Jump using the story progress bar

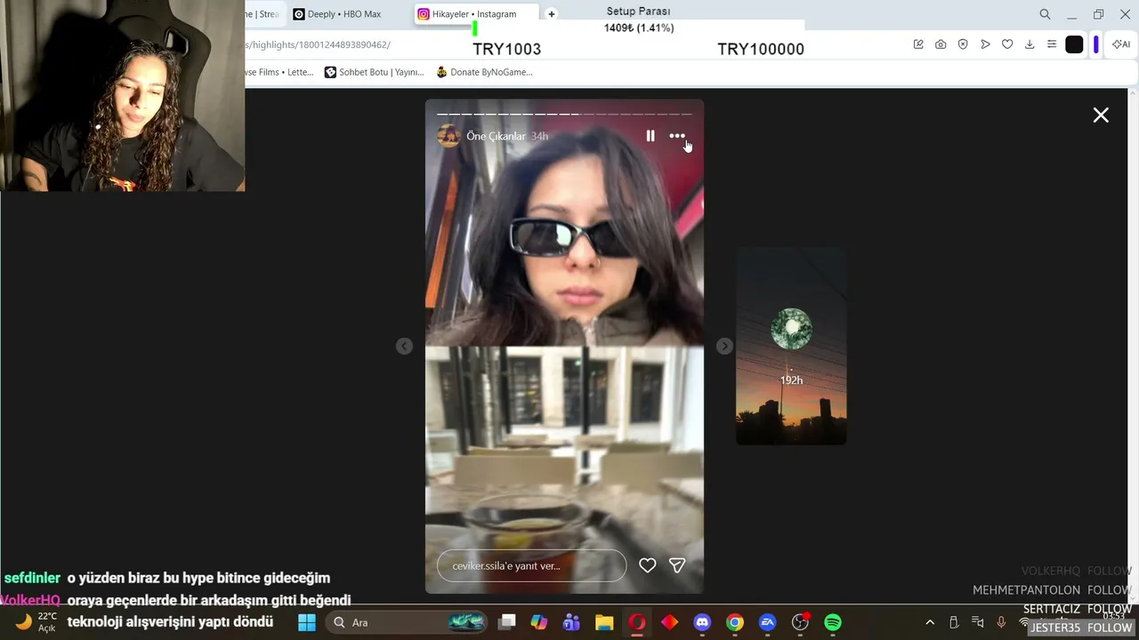click(564, 114)
